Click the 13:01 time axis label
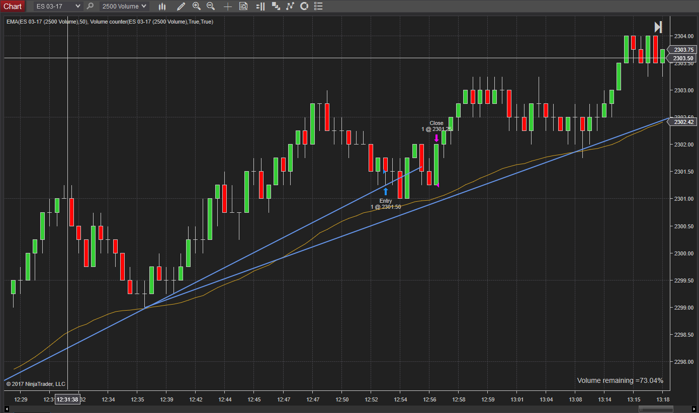Image resolution: width=699 pixels, height=413 pixels. click(x=517, y=399)
